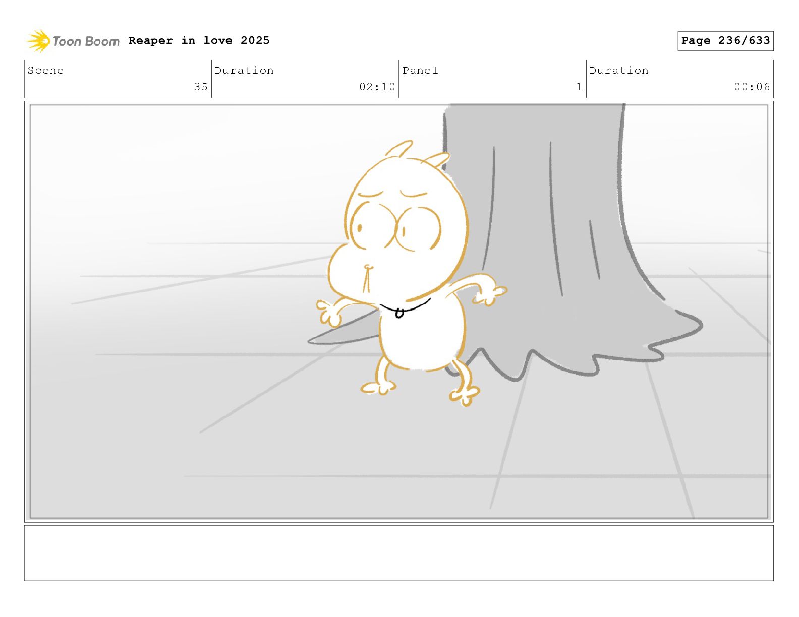
Task: Click the 'Duration' label beside Panel
Action: [619, 71]
